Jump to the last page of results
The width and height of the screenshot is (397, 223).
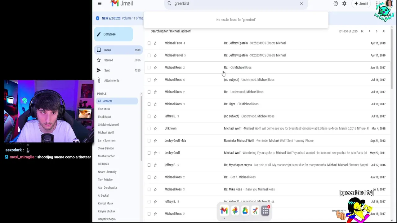click(x=384, y=31)
